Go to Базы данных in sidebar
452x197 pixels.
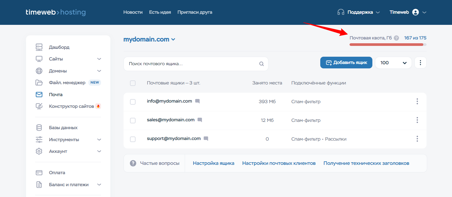pos(63,128)
